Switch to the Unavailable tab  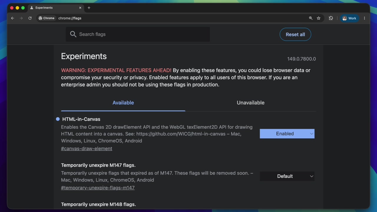pos(250,102)
